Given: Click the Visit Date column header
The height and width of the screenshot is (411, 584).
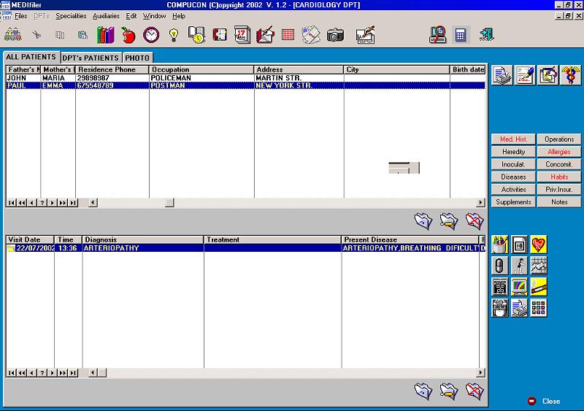Looking at the screenshot, I should pos(30,240).
